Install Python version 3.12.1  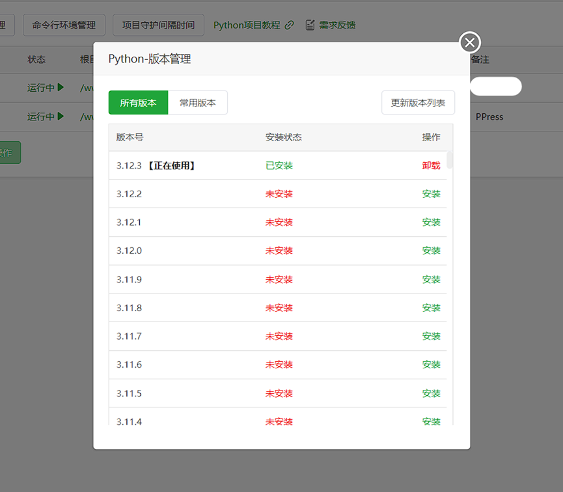(431, 223)
